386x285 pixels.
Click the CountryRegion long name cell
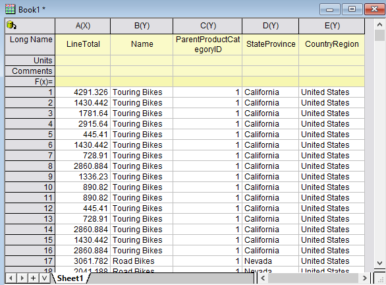pyautogui.click(x=332, y=44)
